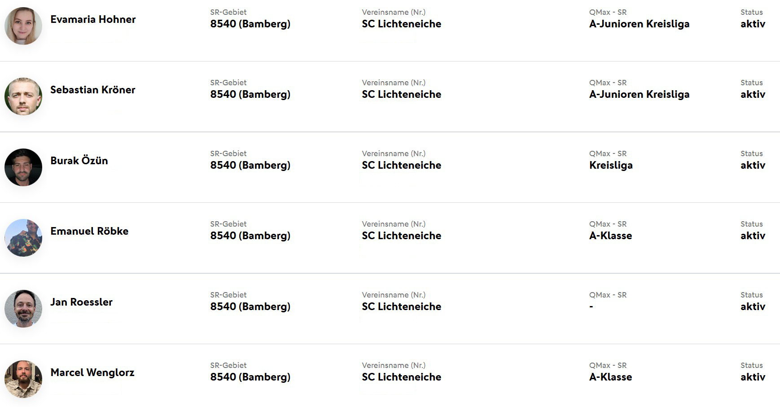Click Jan Roessler's profile photo
Screen dimensions: 780x407
click(23, 309)
